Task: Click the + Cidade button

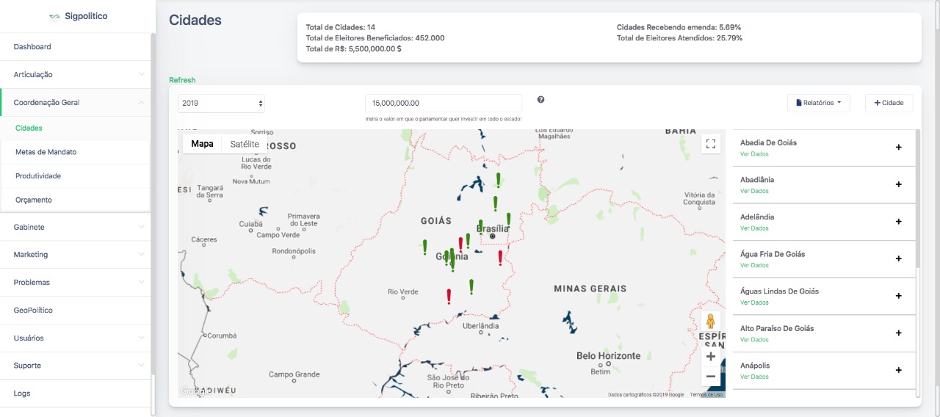Action: point(889,104)
